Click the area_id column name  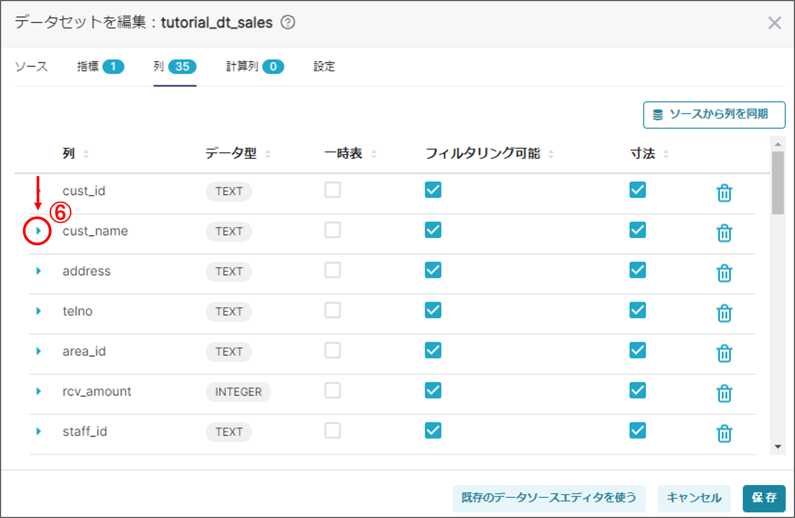(84, 351)
